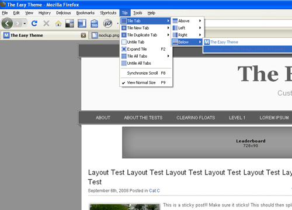Click the Leaderboard 728x90 ad banner
Screen dimensions: 292x210
pos(207,142)
